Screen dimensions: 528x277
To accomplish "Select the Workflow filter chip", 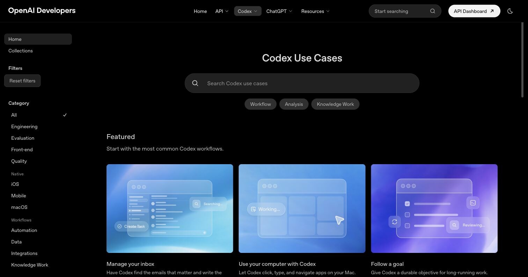I will coord(261,104).
